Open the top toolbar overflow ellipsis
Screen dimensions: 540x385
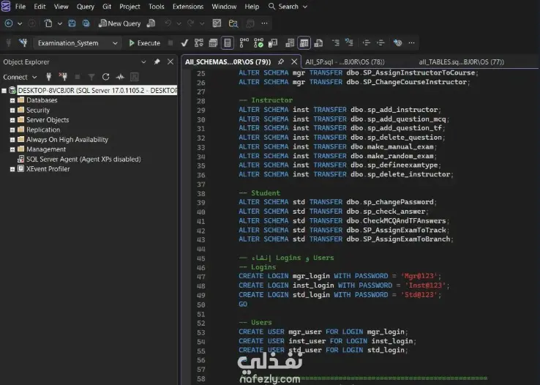coord(264,23)
